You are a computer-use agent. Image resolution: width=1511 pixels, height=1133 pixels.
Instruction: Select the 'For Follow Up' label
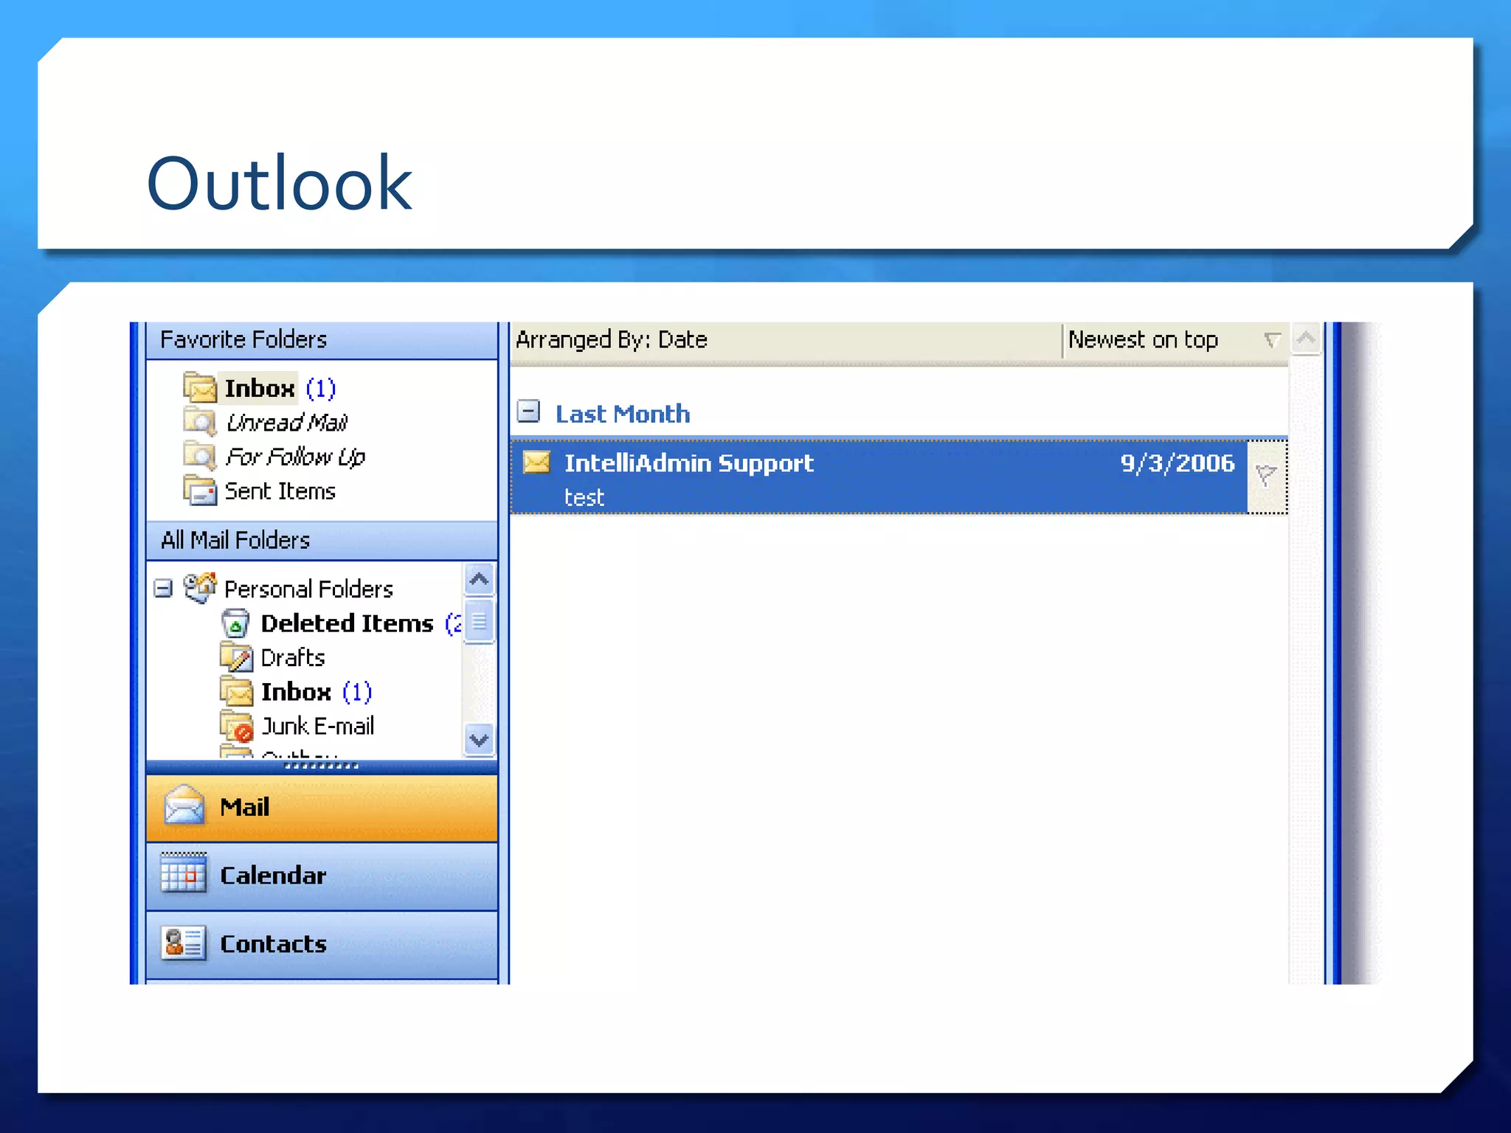(x=295, y=457)
